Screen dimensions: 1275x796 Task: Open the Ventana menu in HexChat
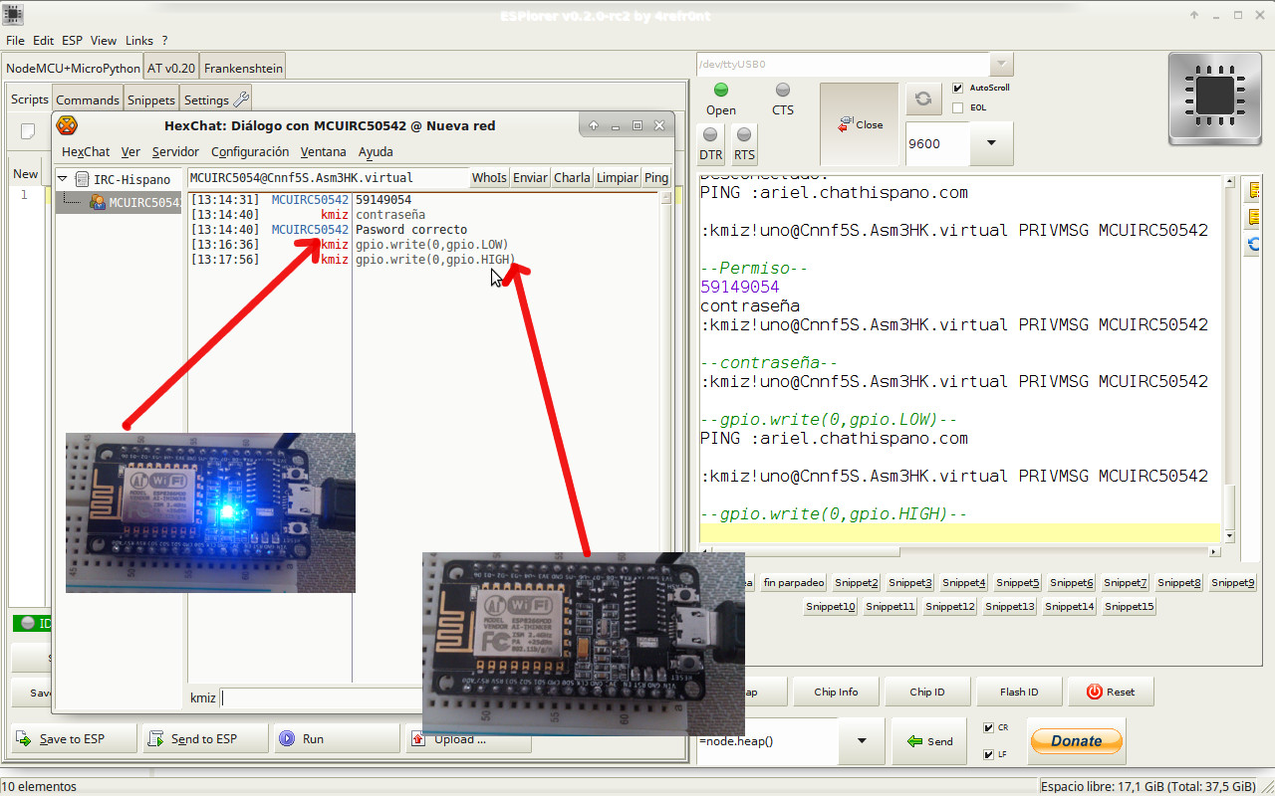[x=323, y=152]
